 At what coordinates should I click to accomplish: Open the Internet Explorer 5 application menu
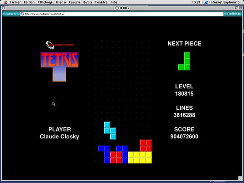[222, 2]
